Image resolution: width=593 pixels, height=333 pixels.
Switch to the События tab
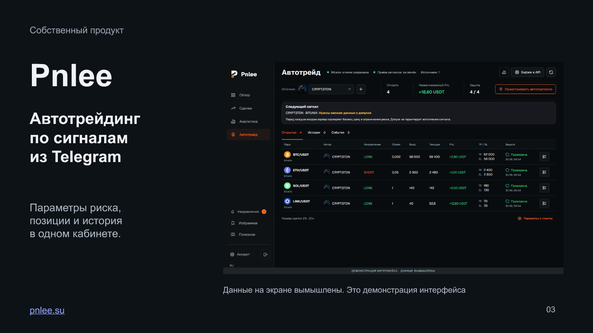coord(341,132)
